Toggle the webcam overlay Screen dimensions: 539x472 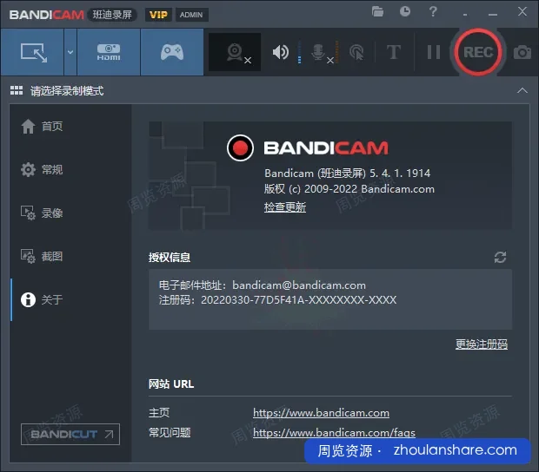pos(235,52)
